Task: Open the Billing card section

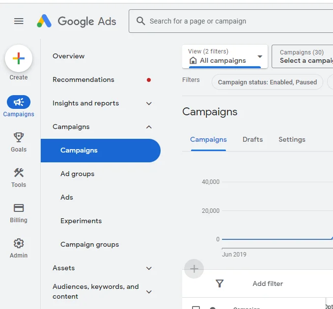Action: coord(19,213)
